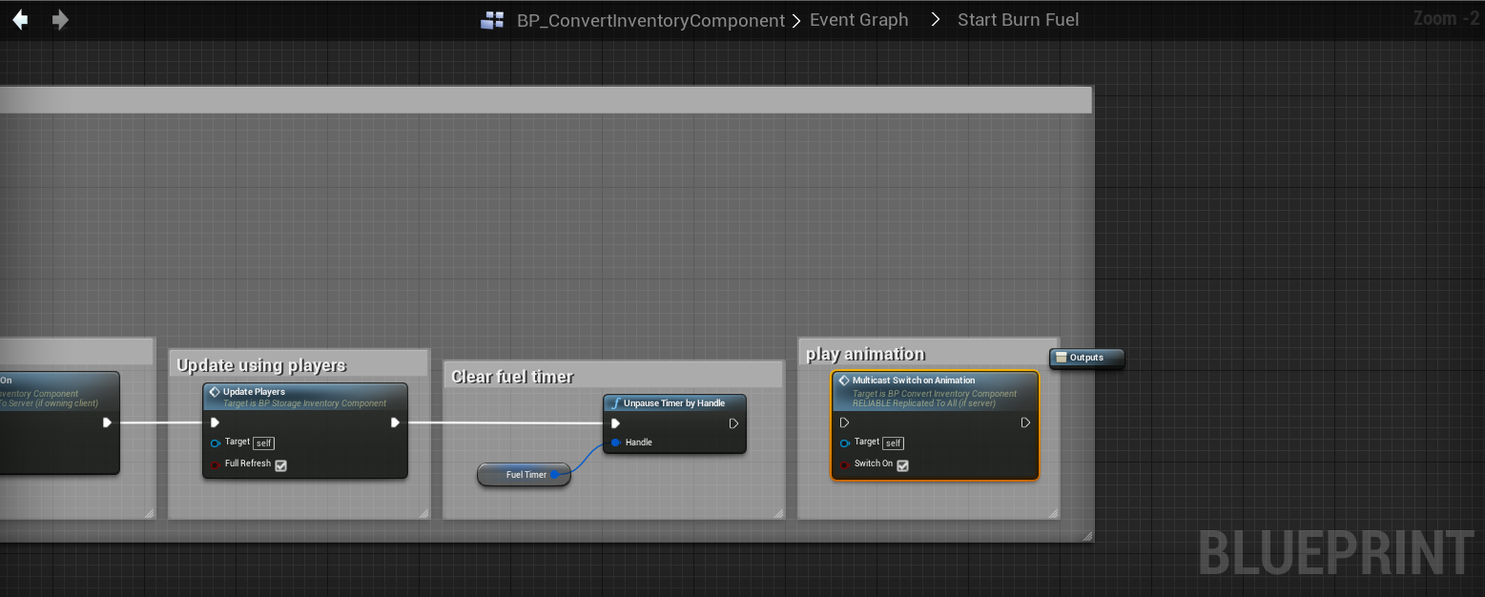Viewport: 1485px width, 597px height.
Task: Click the Update Players input execution pin
Action: (x=216, y=422)
